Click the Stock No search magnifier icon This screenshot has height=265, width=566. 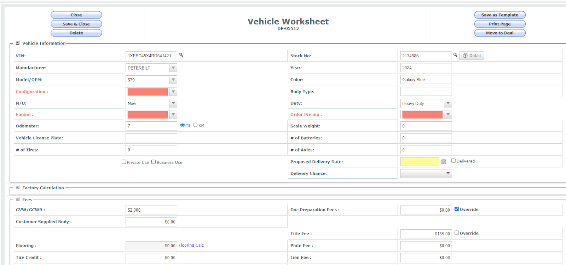coord(455,55)
